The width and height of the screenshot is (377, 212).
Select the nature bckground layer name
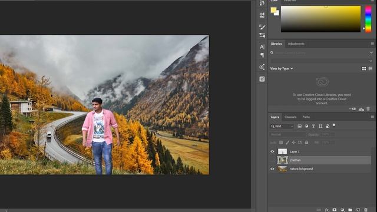point(301,169)
